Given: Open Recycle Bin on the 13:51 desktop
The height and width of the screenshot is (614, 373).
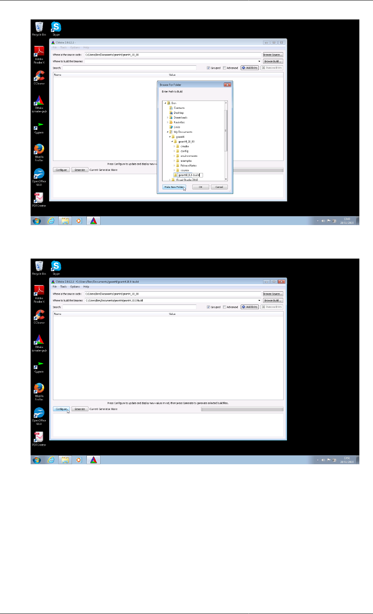Looking at the screenshot, I should 39,268.
